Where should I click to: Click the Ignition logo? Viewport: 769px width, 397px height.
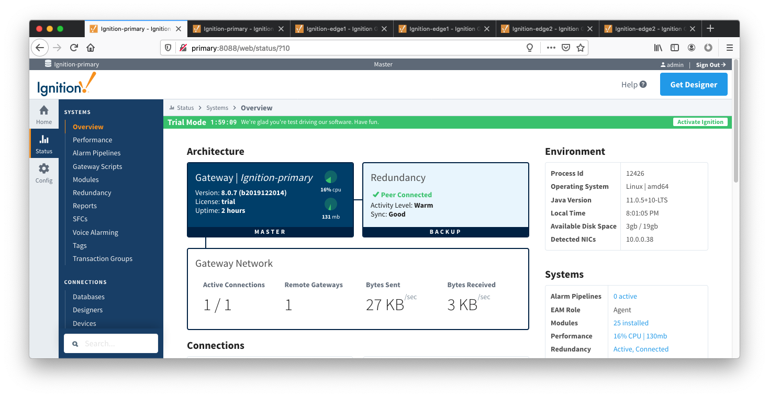click(66, 84)
